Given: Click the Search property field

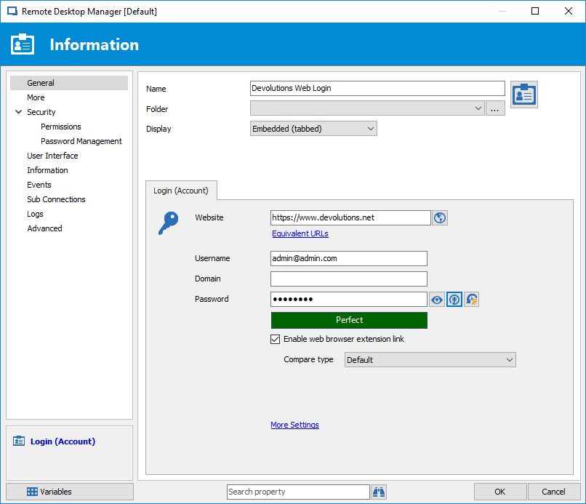Looking at the screenshot, I should [x=298, y=492].
